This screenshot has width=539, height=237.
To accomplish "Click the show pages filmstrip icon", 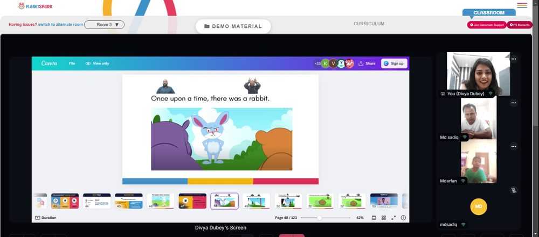I will [x=374, y=218].
